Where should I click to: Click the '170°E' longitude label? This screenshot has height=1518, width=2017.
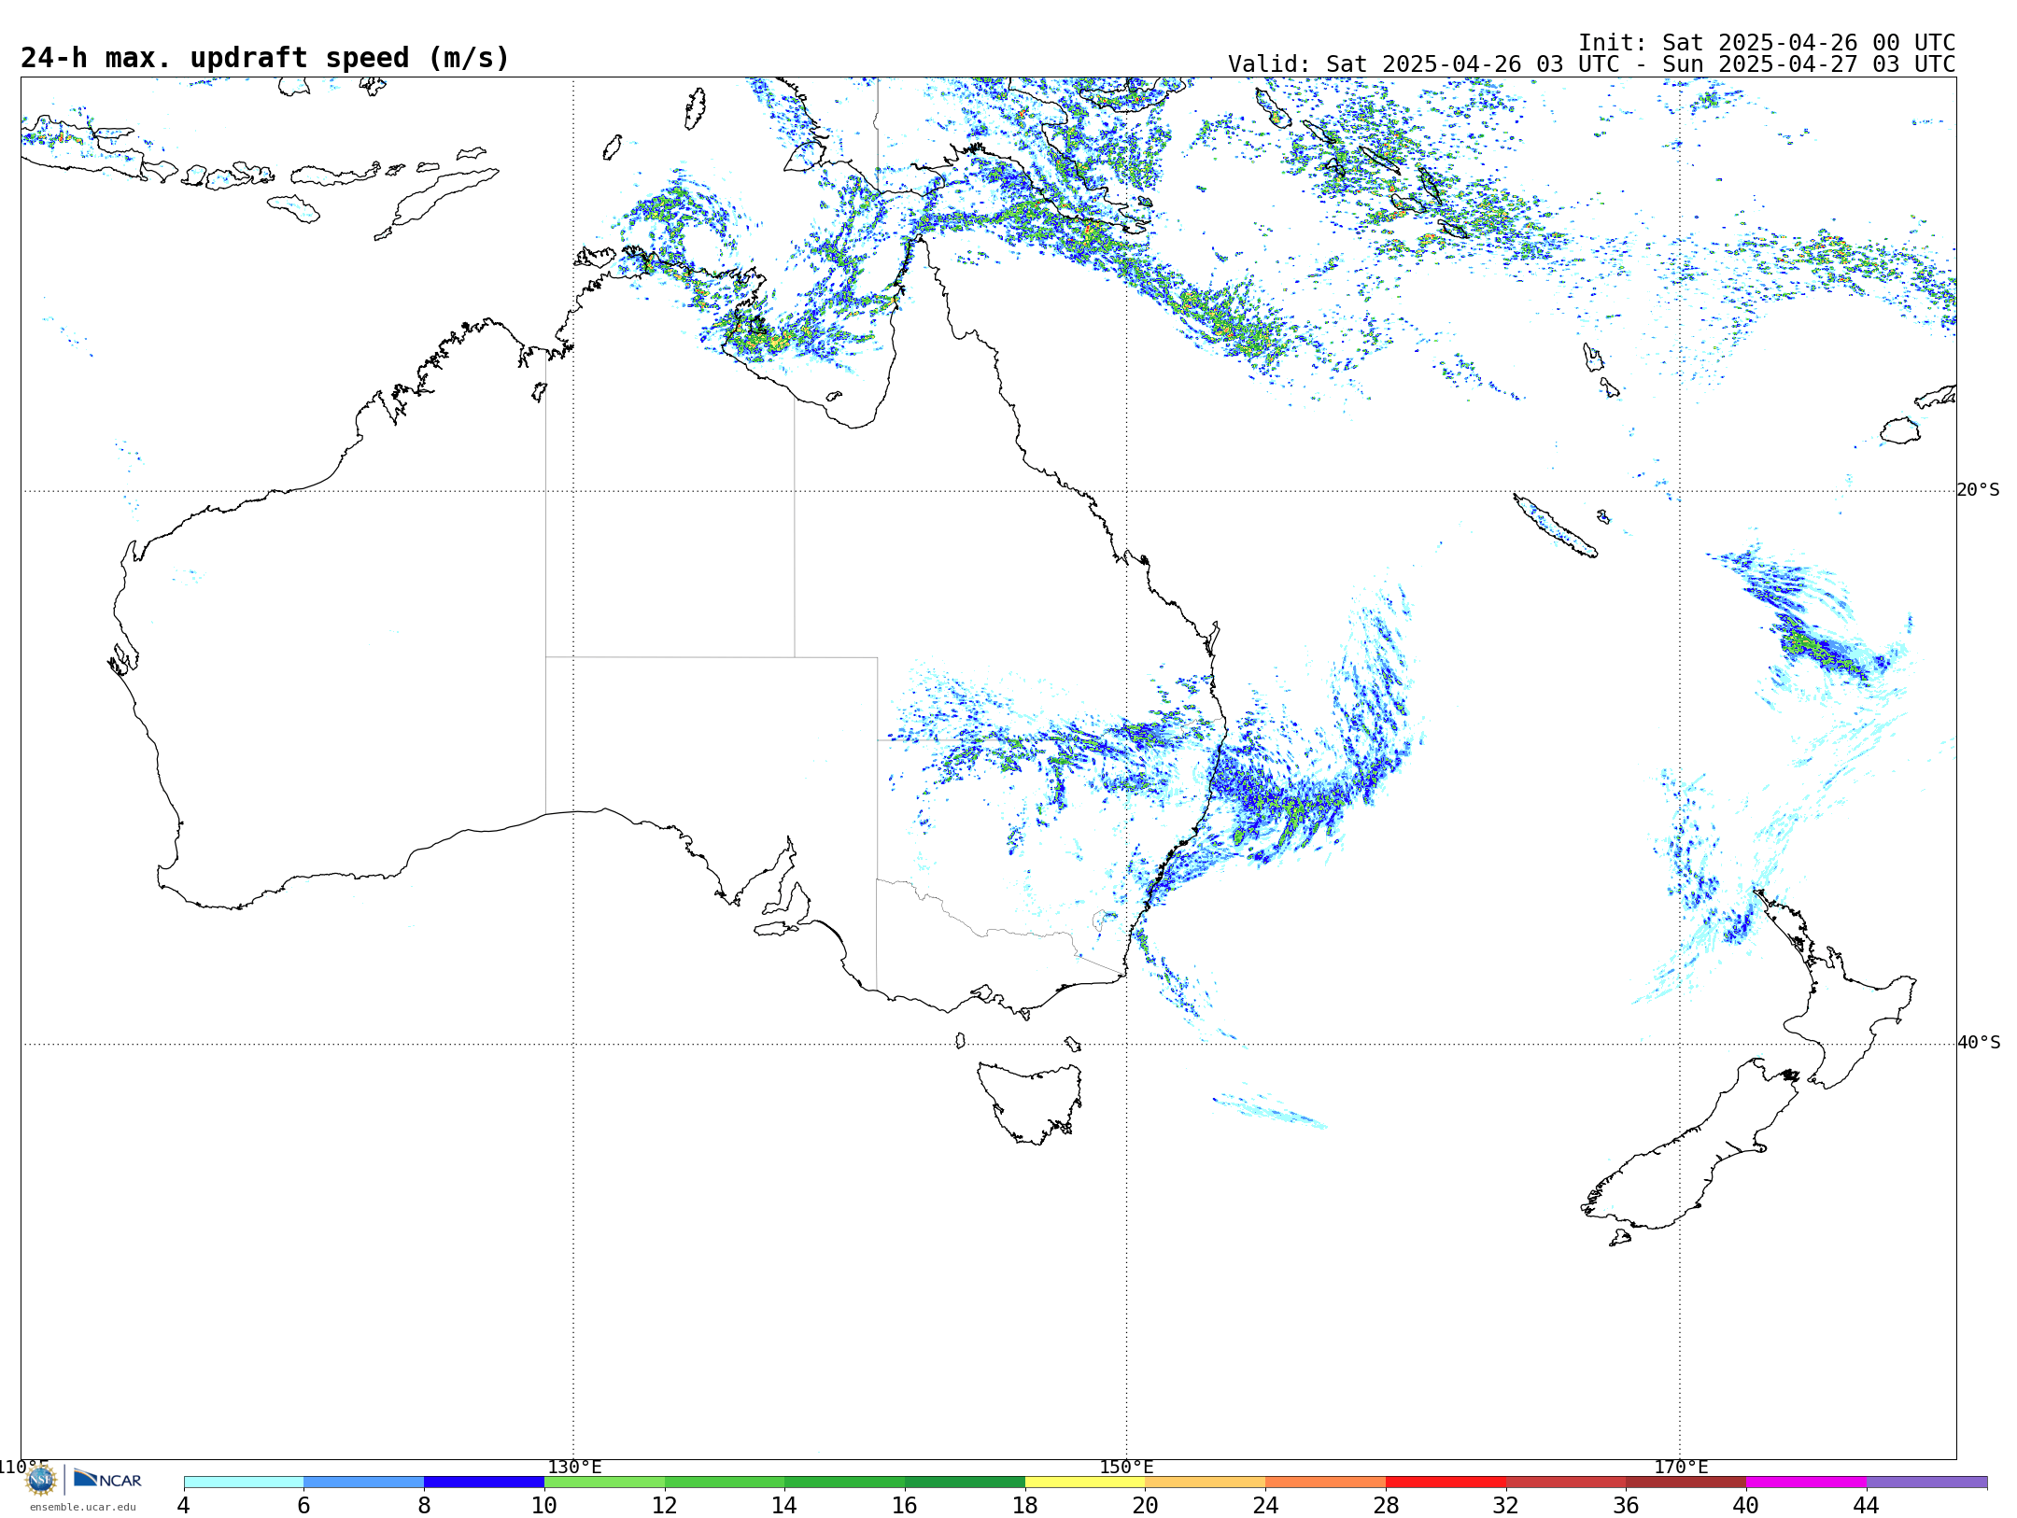(1681, 1468)
